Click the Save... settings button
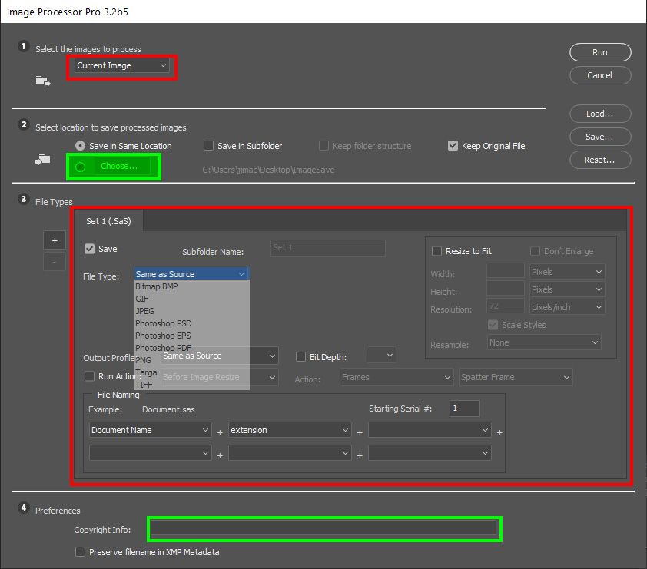647x569 pixels. tap(600, 137)
